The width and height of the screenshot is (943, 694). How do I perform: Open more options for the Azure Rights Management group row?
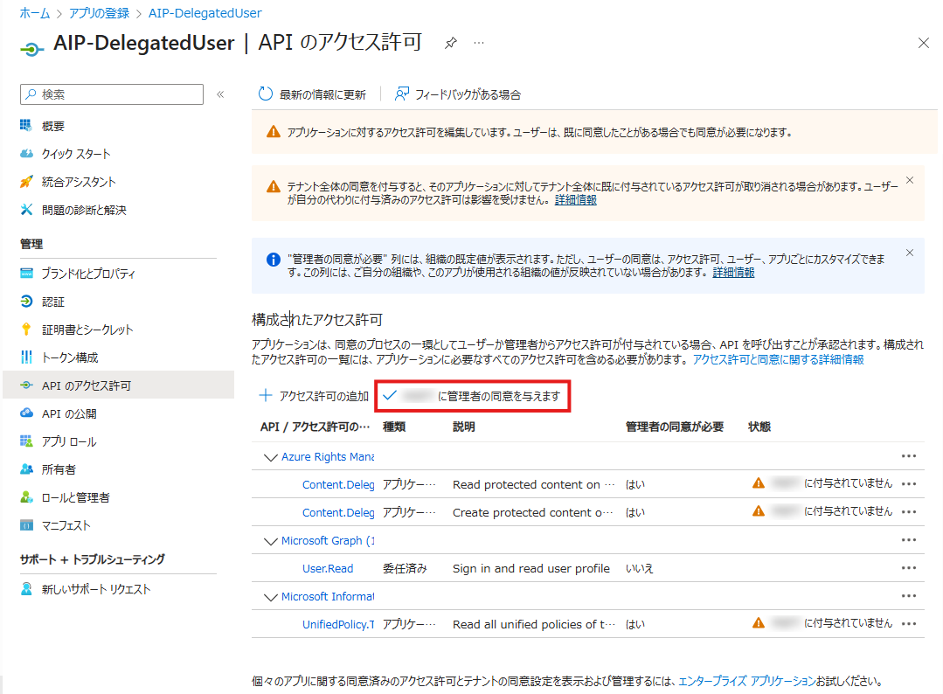pos(909,456)
